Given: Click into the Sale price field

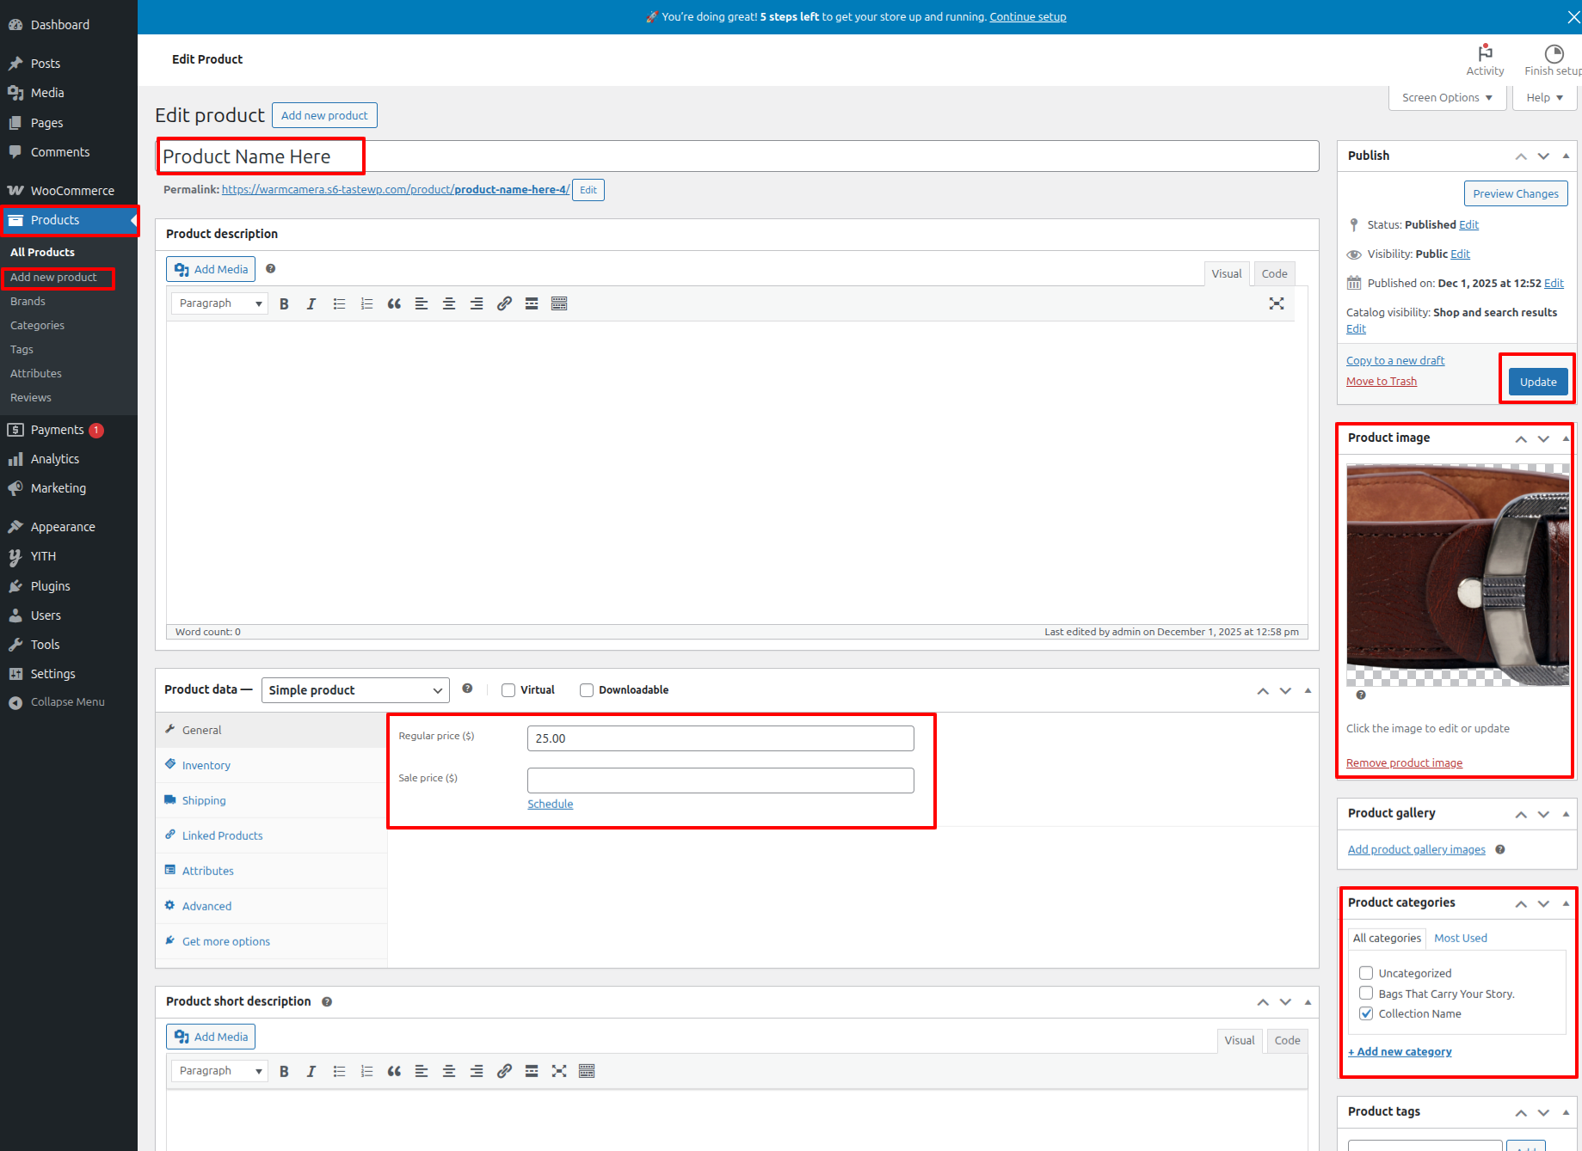Looking at the screenshot, I should [720, 781].
